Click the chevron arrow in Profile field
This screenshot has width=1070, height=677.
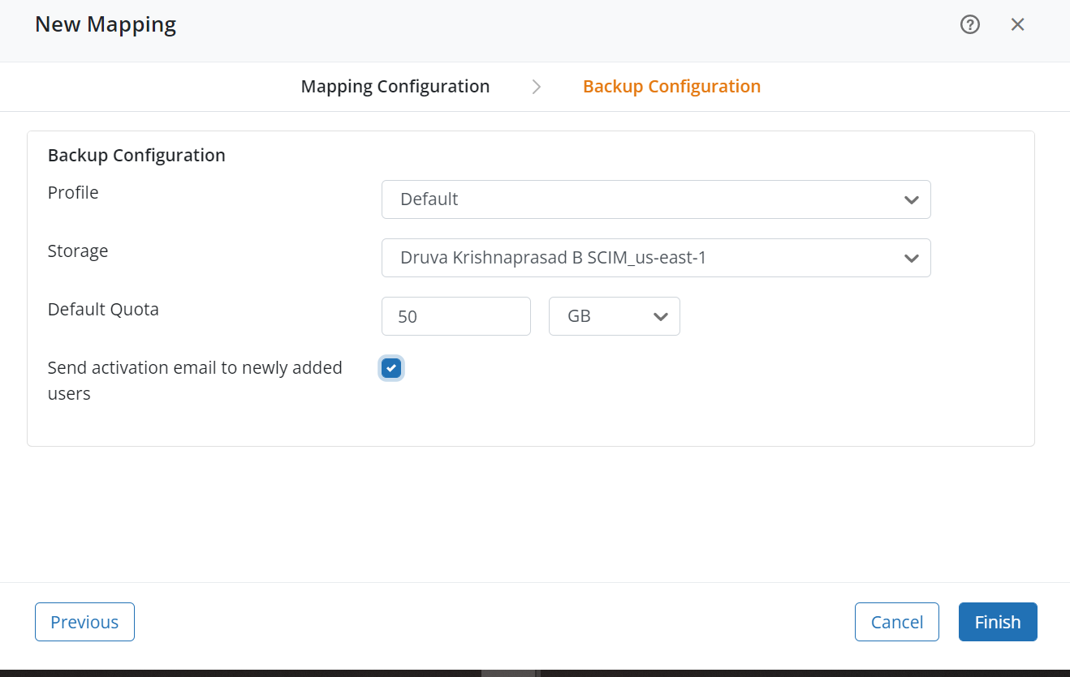pyautogui.click(x=911, y=199)
